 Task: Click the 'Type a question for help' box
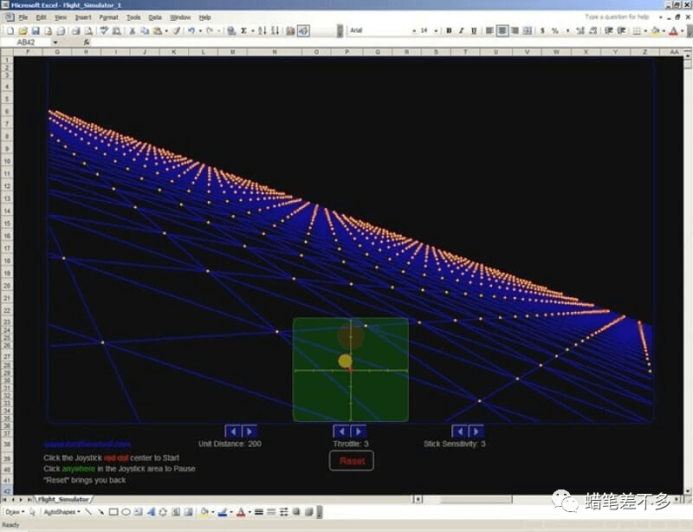tap(618, 16)
